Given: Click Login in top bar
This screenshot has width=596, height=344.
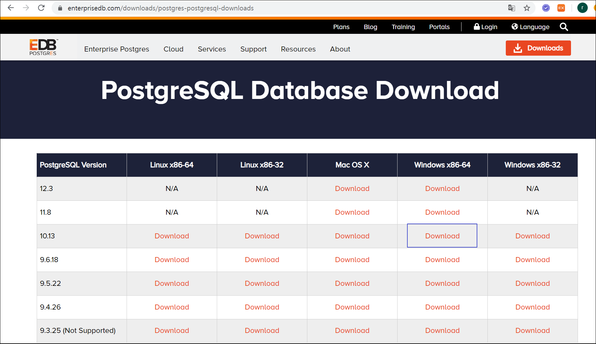Looking at the screenshot, I should (x=486, y=27).
